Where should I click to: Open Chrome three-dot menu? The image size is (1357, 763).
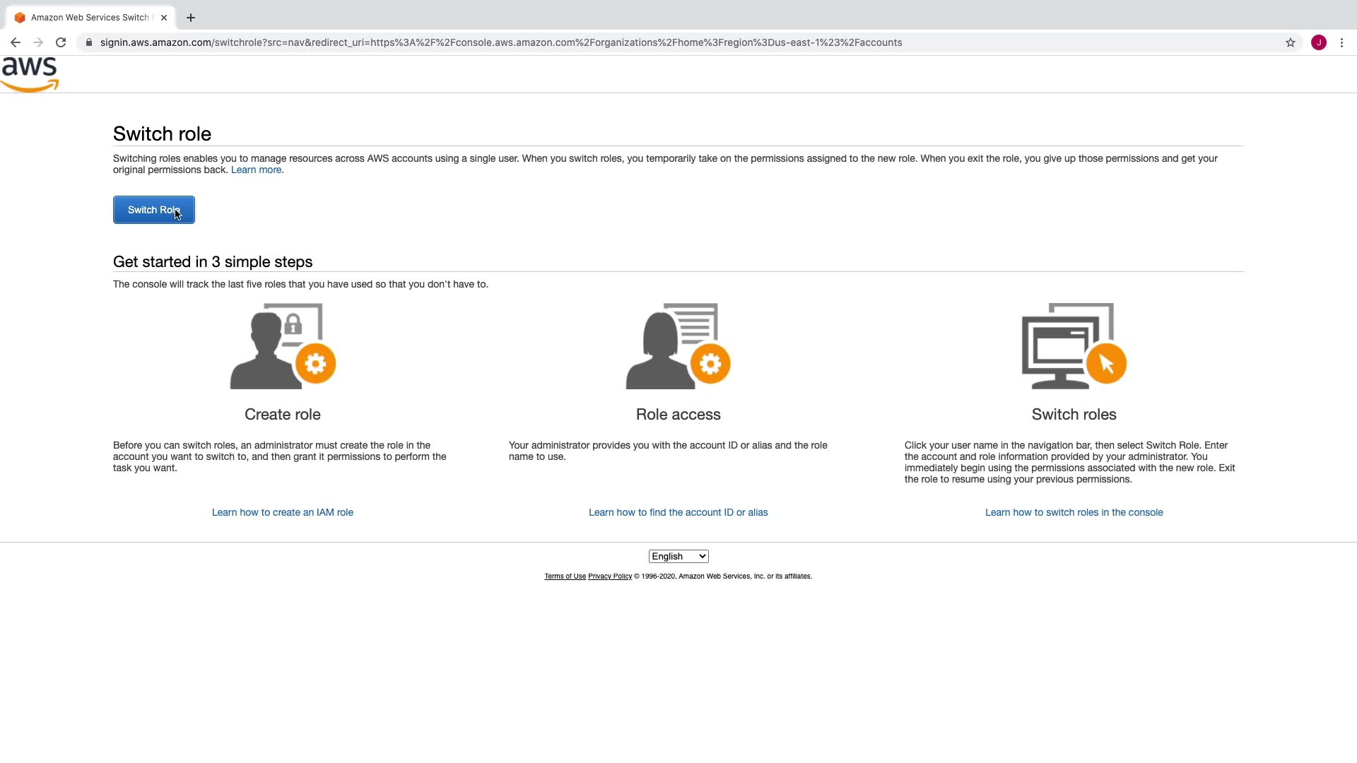coord(1341,42)
